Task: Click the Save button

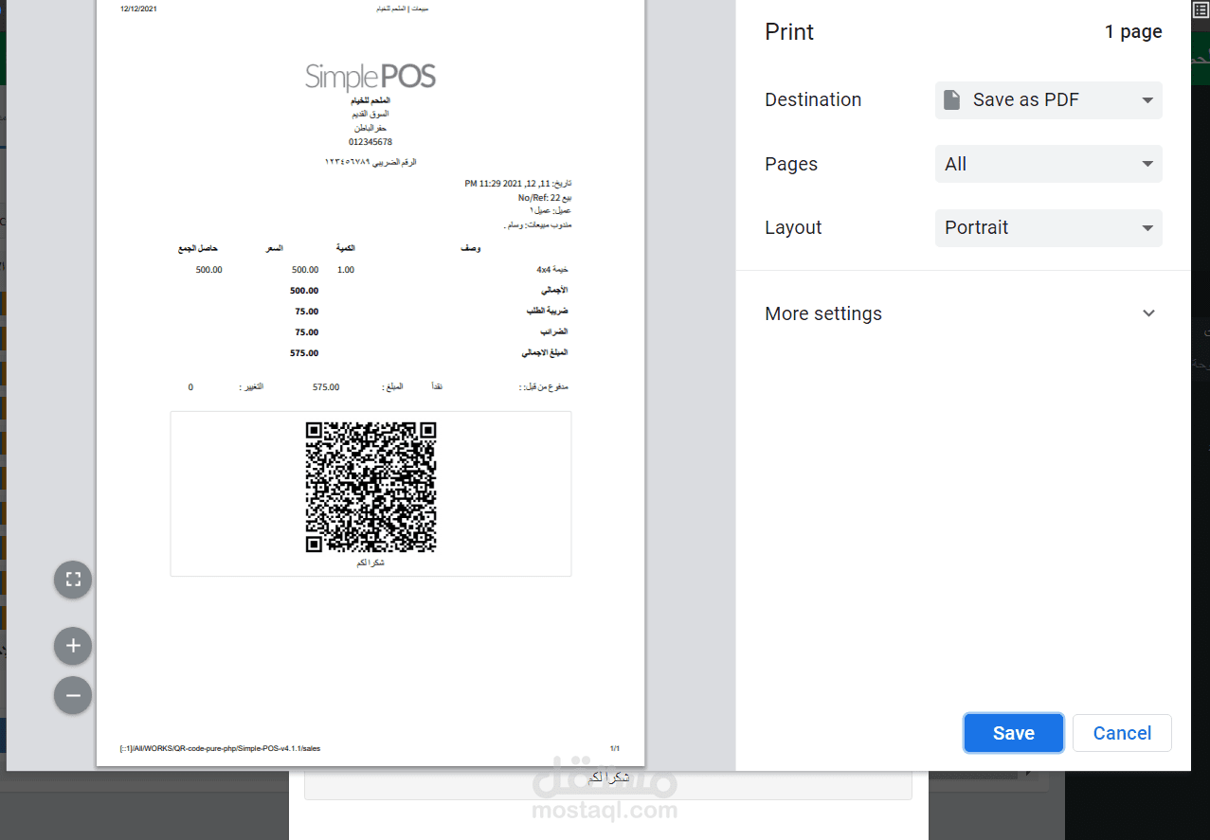Action: click(1013, 733)
